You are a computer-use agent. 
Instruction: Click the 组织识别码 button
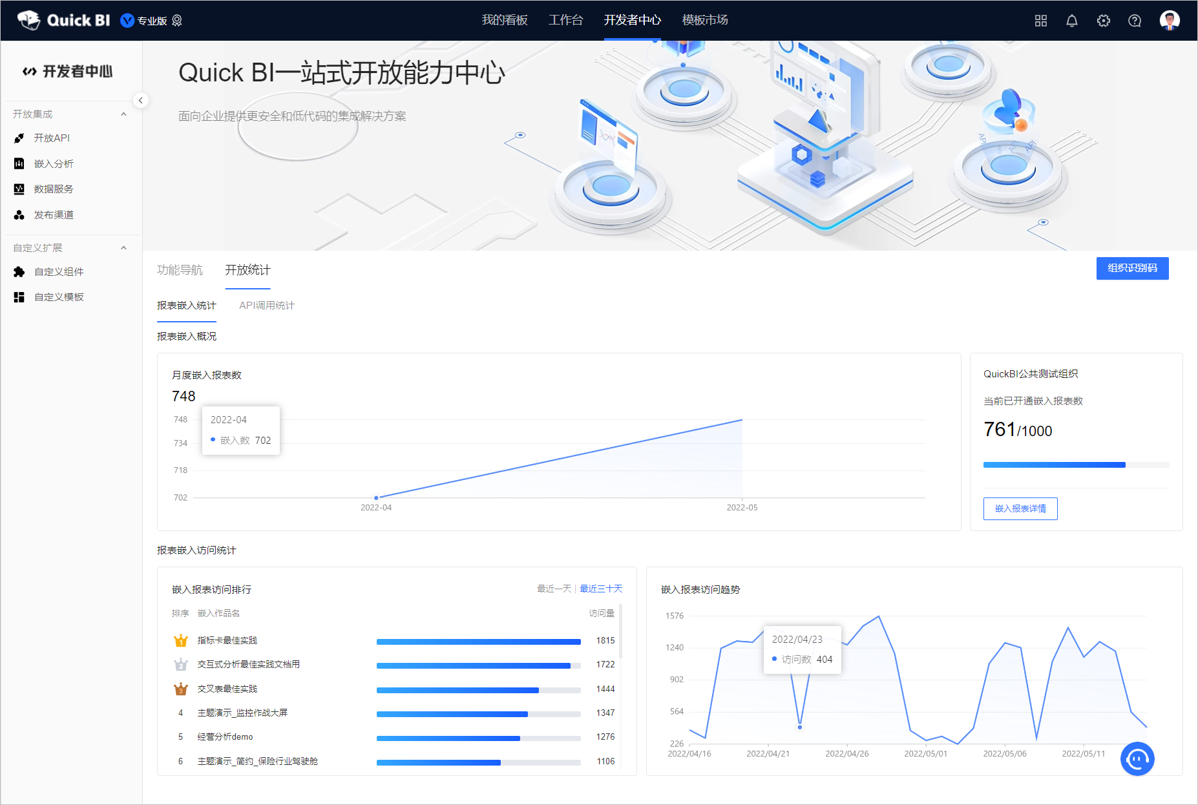tap(1132, 268)
